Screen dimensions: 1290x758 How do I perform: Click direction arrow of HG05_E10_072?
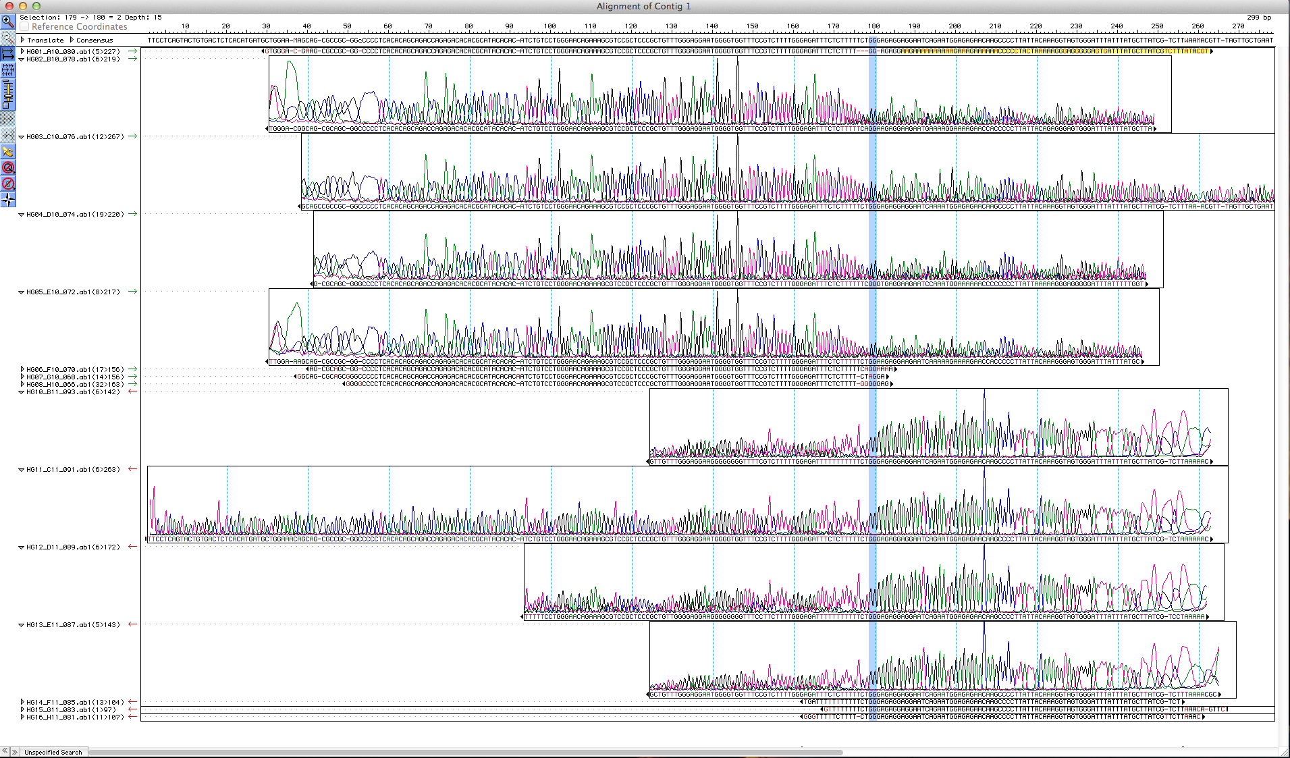coord(132,292)
